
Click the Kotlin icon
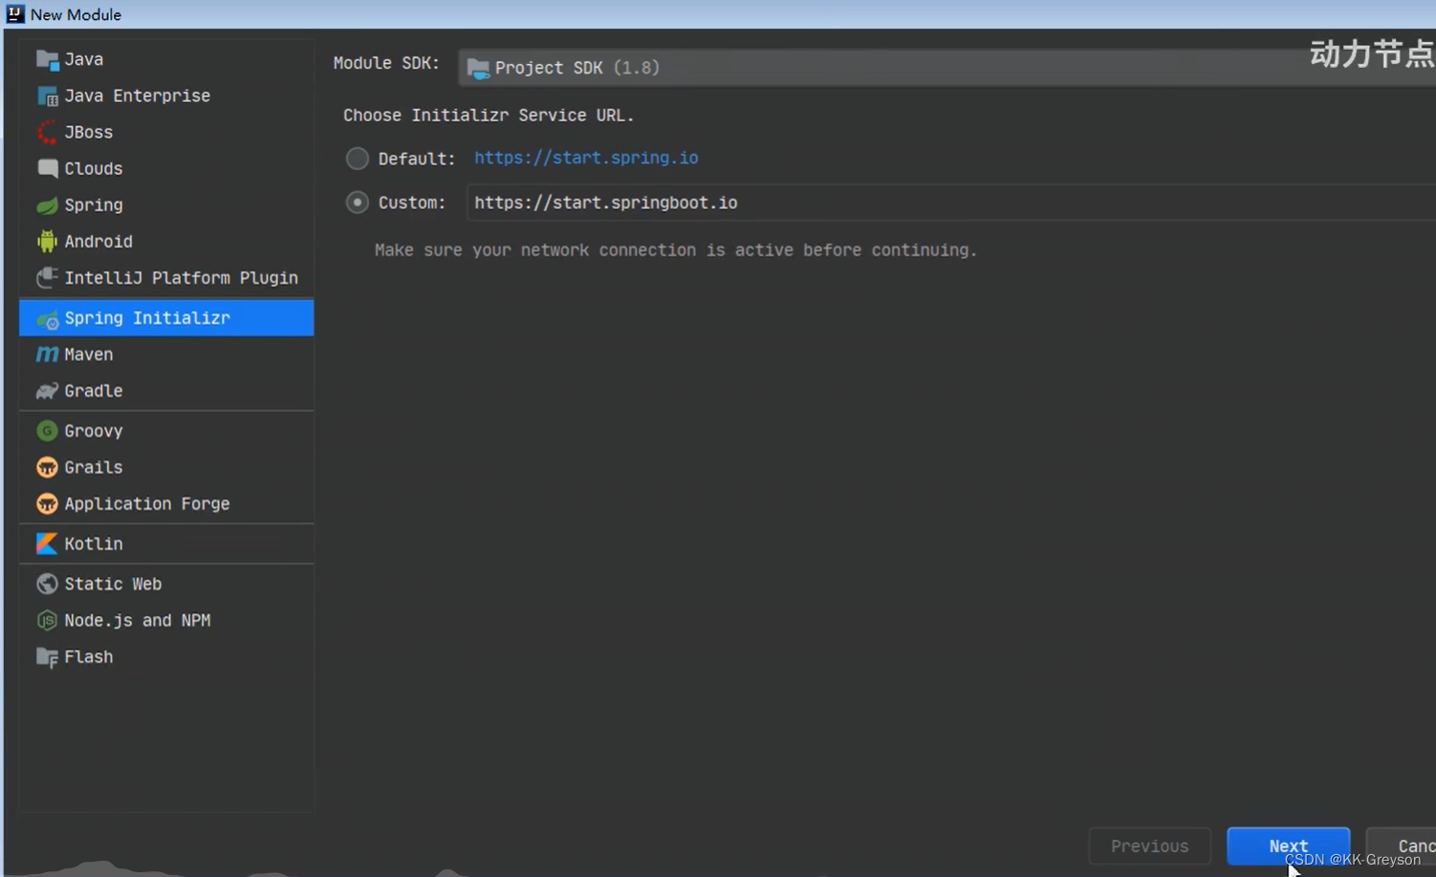click(x=47, y=544)
